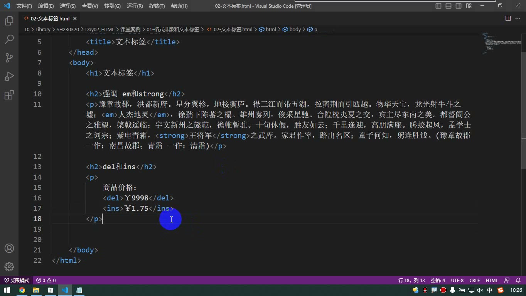Image resolution: width=526 pixels, height=296 pixels.
Task: Click the code minimap preview
Action: (x=501, y=43)
